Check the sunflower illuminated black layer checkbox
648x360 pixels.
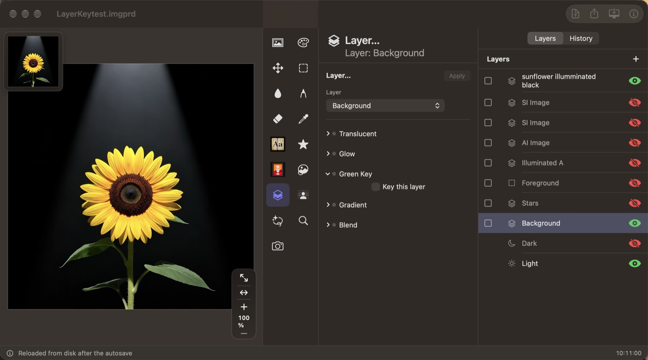[488, 80]
